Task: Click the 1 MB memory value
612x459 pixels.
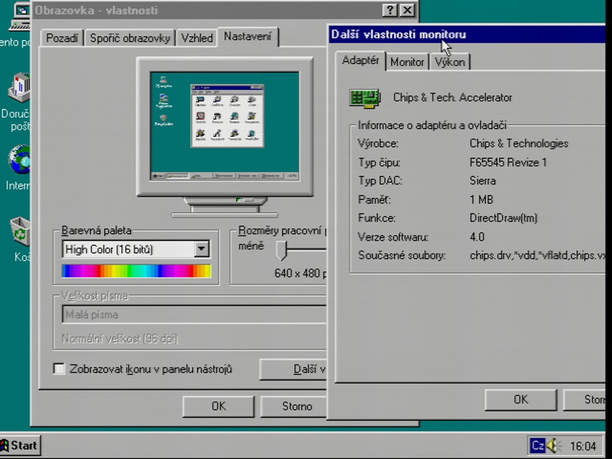Action: pyautogui.click(x=481, y=200)
